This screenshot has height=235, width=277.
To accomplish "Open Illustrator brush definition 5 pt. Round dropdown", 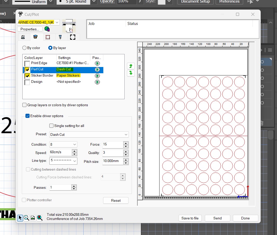I will click(x=94, y=1).
